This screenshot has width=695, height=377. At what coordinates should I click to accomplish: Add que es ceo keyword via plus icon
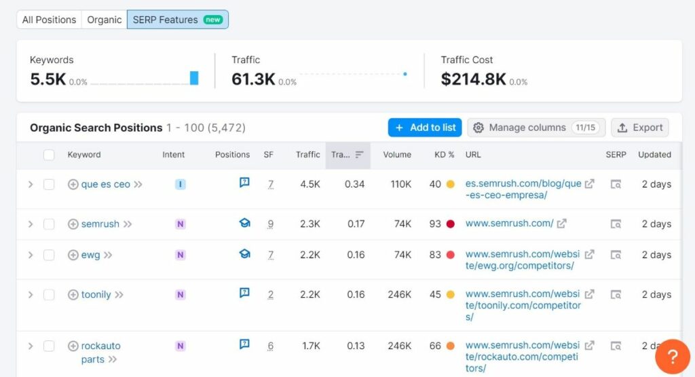[x=73, y=184]
